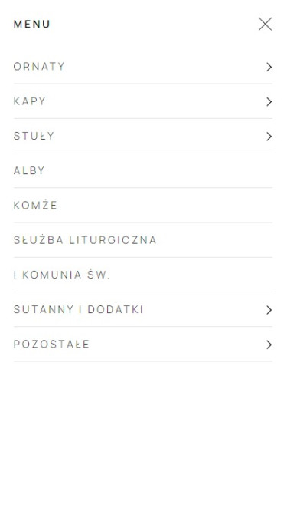The image size is (287, 511).
Task: Close the menu with the X icon
Action: coord(265,24)
